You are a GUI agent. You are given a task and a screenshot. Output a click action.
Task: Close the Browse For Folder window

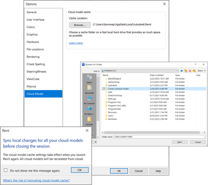pyautogui.click(x=203, y=64)
